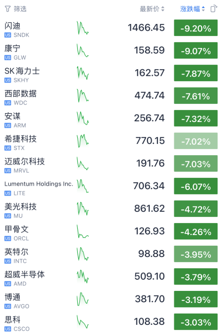Open the SK海力士 stock row
222x334 pixels.
[x=111, y=73]
